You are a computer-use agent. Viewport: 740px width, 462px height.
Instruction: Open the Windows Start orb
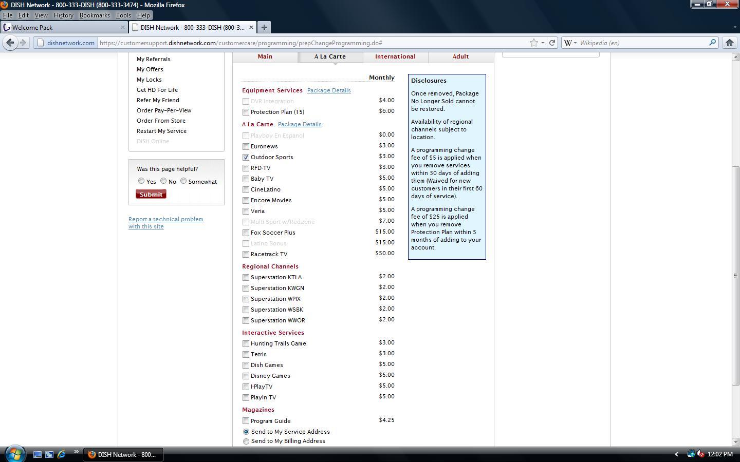pyautogui.click(x=14, y=454)
